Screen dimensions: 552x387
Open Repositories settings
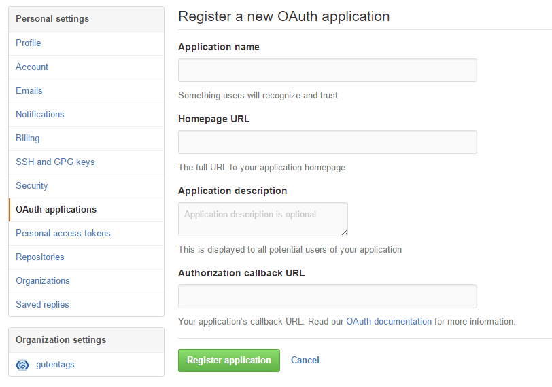pyautogui.click(x=40, y=257)
